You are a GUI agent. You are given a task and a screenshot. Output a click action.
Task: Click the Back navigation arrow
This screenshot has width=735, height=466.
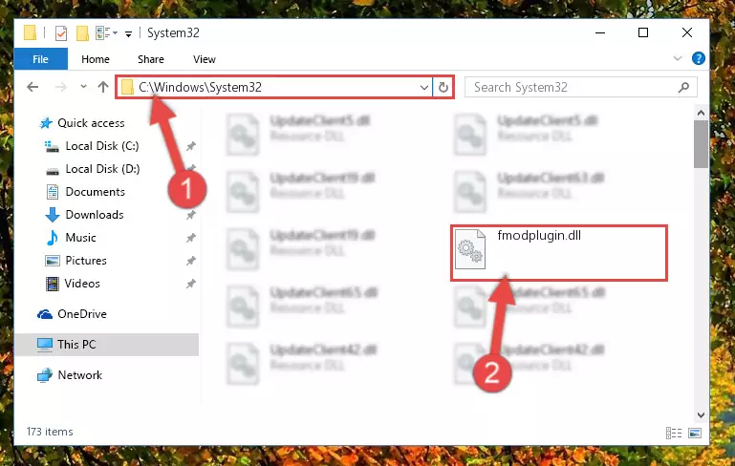(32, 87)
